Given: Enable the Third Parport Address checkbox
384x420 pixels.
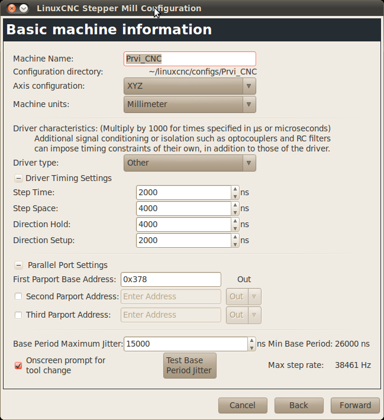Looking at the screenshot, I should (18, 315).
